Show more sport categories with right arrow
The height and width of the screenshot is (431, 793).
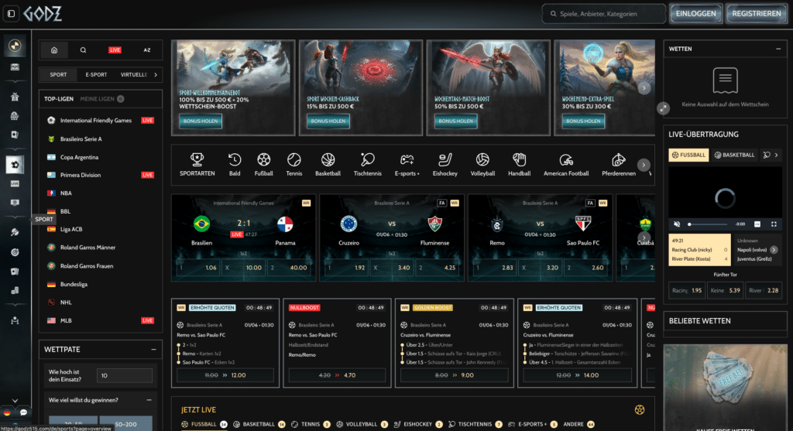click(644, 165)
